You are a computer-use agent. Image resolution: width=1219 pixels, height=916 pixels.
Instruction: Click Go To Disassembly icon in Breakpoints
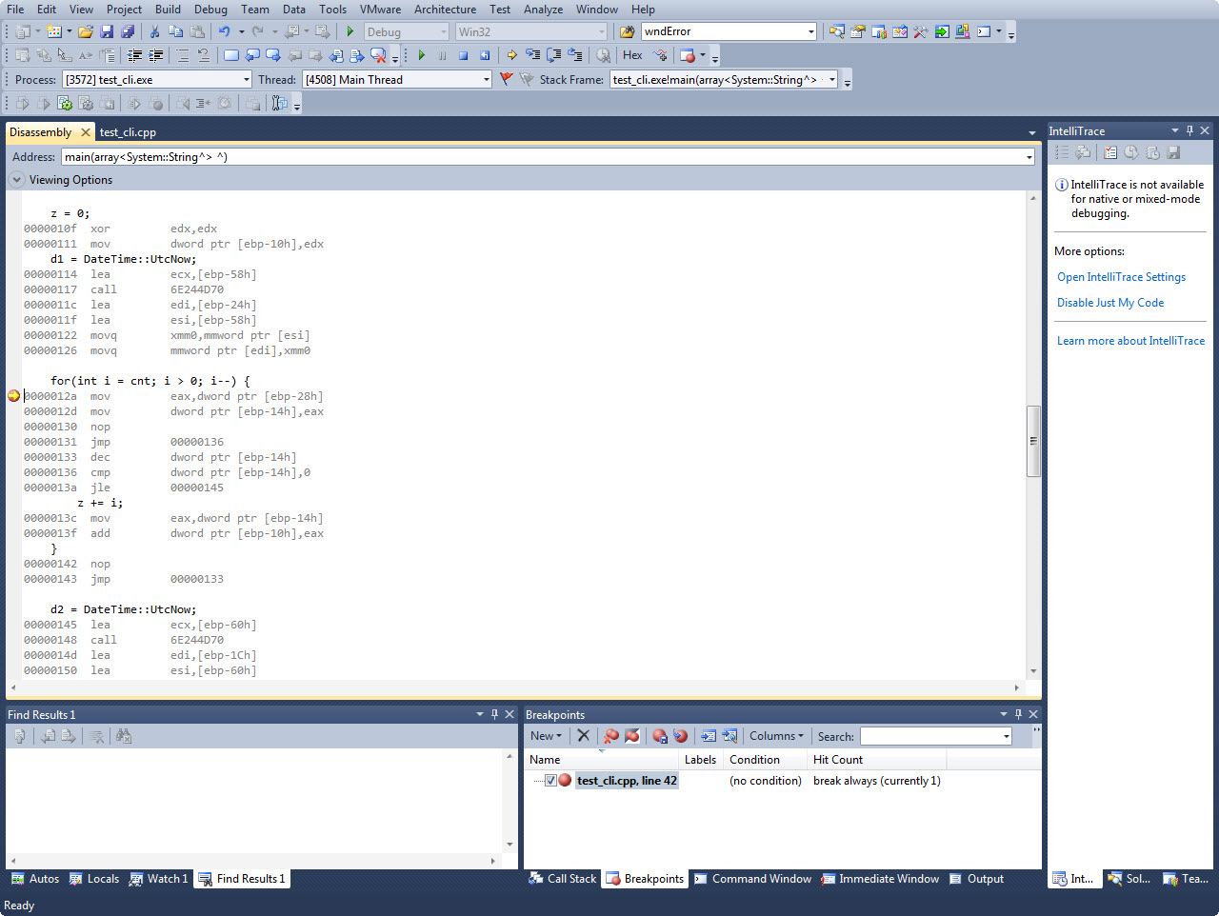pyautogui.click(x=729, y=736)
